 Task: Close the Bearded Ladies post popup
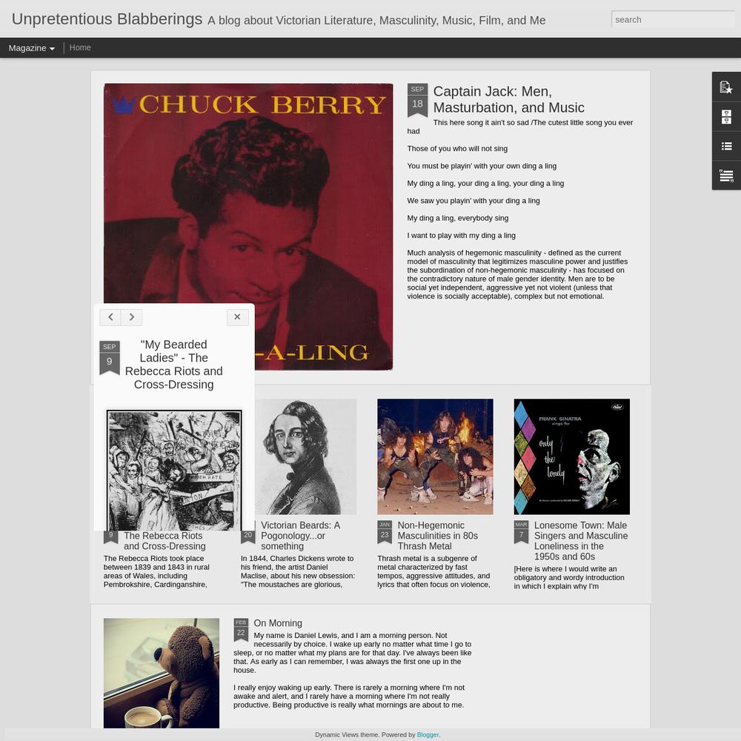click(237, 317)
